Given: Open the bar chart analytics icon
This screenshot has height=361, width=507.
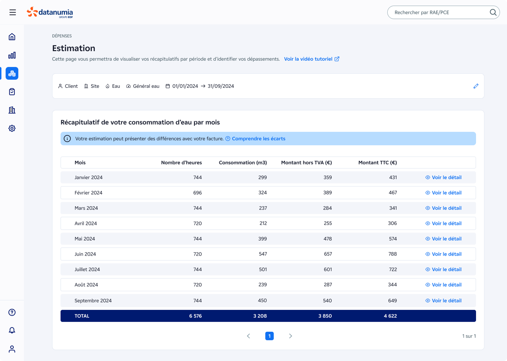Looking at the screenshot, I should click(x=12, y=55).
